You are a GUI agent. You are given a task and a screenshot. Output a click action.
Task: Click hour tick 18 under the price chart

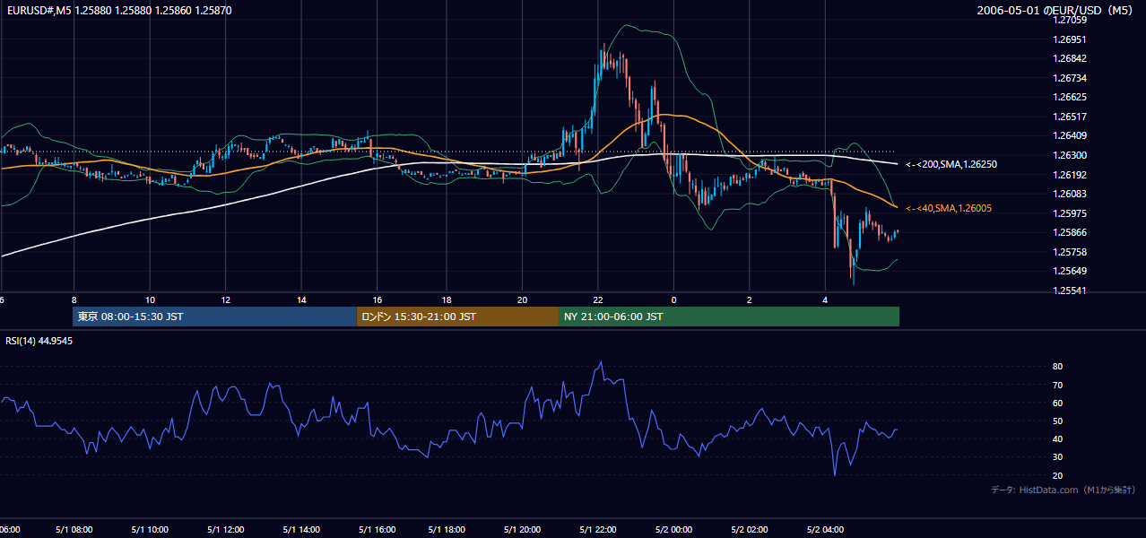click(x=447, y=299)
